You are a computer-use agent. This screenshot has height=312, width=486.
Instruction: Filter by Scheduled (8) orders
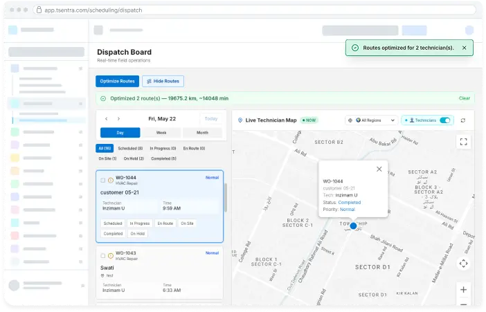130,149
